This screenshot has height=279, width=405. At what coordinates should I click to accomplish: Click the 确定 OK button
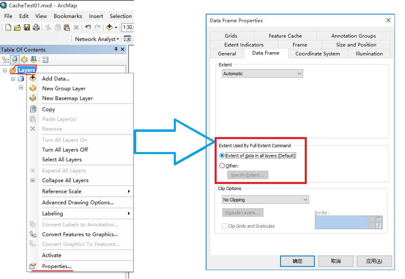pyautogui.click(x=297, y=261)
